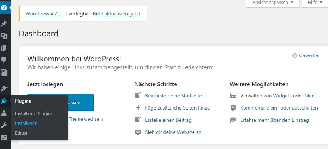Image resolution: width=328 pixels, height=149 pixels.
Task: Click the Verwerfen link
Action: click(309, 56)
